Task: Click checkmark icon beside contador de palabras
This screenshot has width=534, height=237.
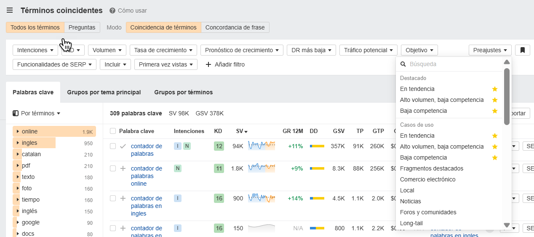Action: [x=123, y=146]
